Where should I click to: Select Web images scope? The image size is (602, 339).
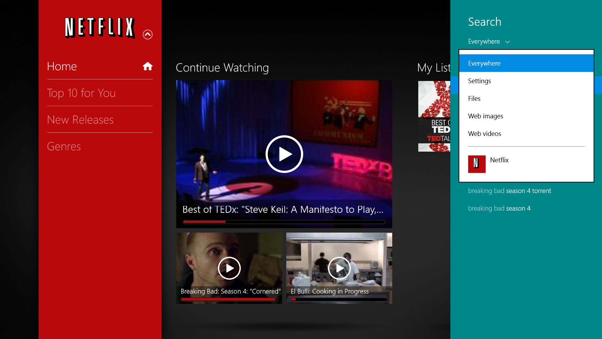(526, 116)
